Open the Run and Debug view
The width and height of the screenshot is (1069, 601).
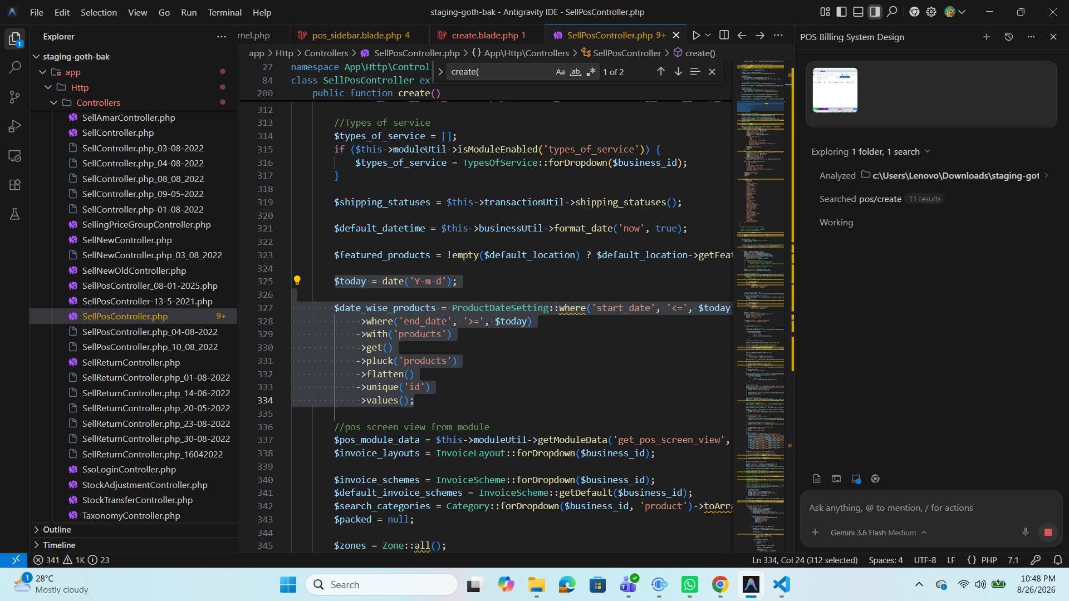click(x=15, y=126)
